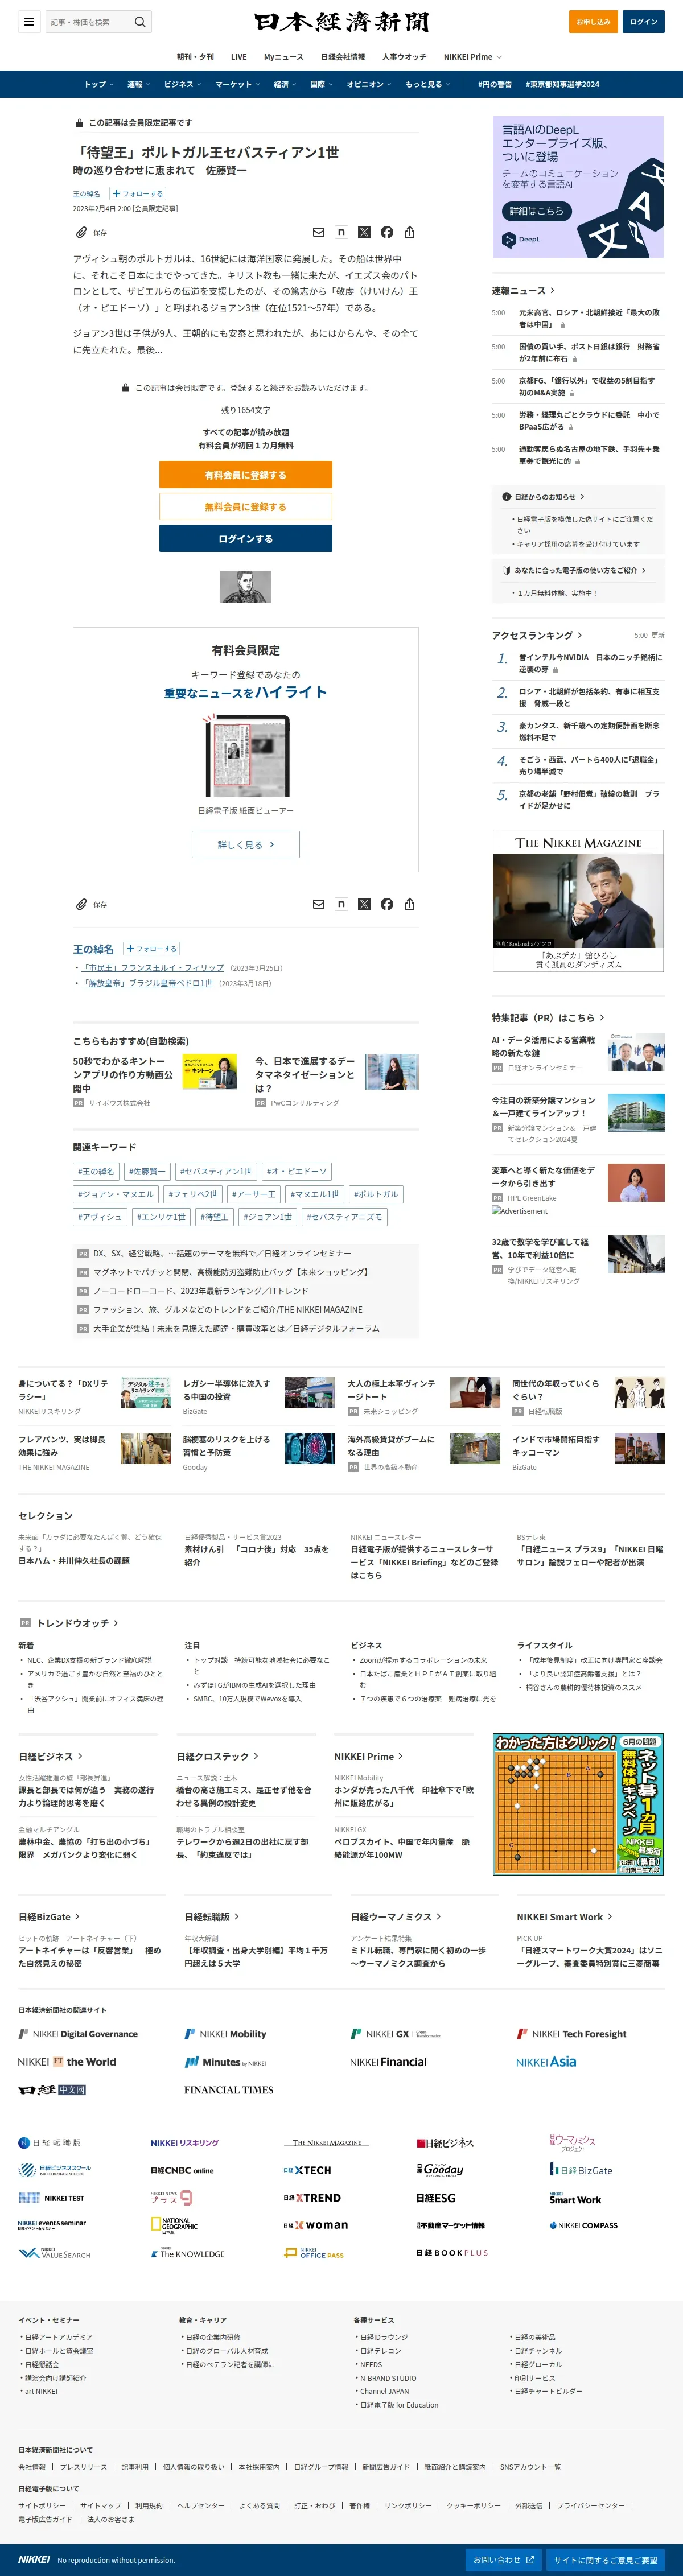683x2576 pixels.
Task: Open Financial Times logo link
Action: pyautogui.click(x=228, y=2090)
